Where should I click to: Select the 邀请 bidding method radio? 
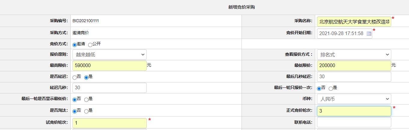(x=75, y=45)
